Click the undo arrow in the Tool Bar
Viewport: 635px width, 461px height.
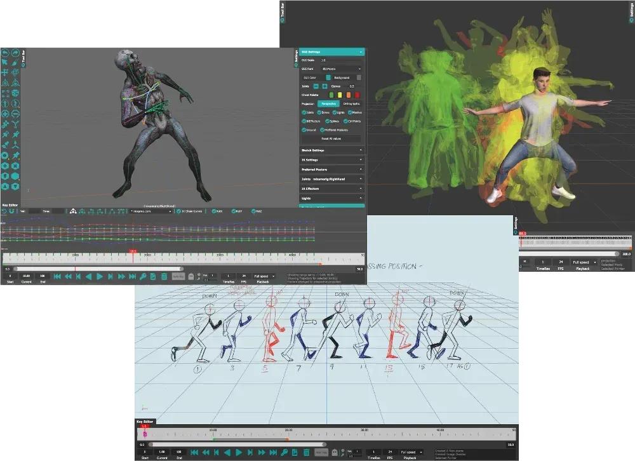click(5, 53)
